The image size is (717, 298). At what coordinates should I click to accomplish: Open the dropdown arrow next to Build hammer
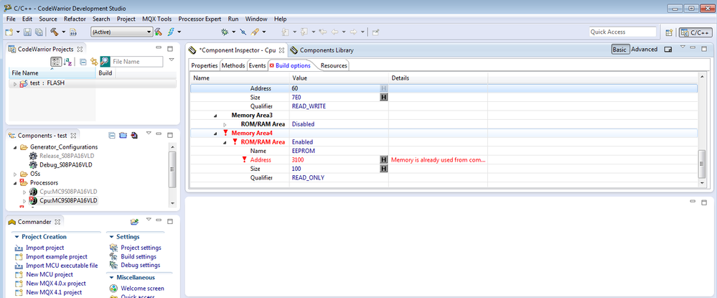click(x=64, y=32)
